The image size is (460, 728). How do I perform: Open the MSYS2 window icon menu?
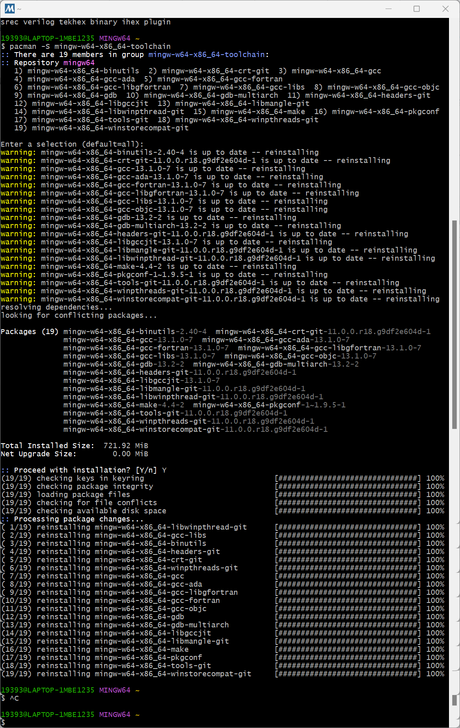[10, 9]
